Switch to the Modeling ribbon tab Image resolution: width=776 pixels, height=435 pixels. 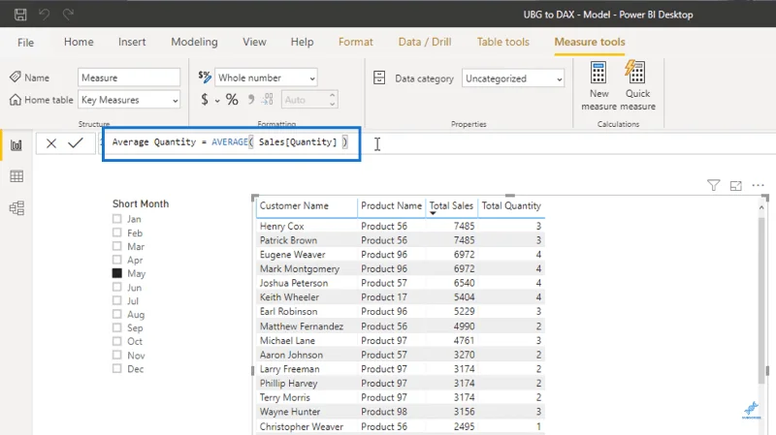click(194, 42)
